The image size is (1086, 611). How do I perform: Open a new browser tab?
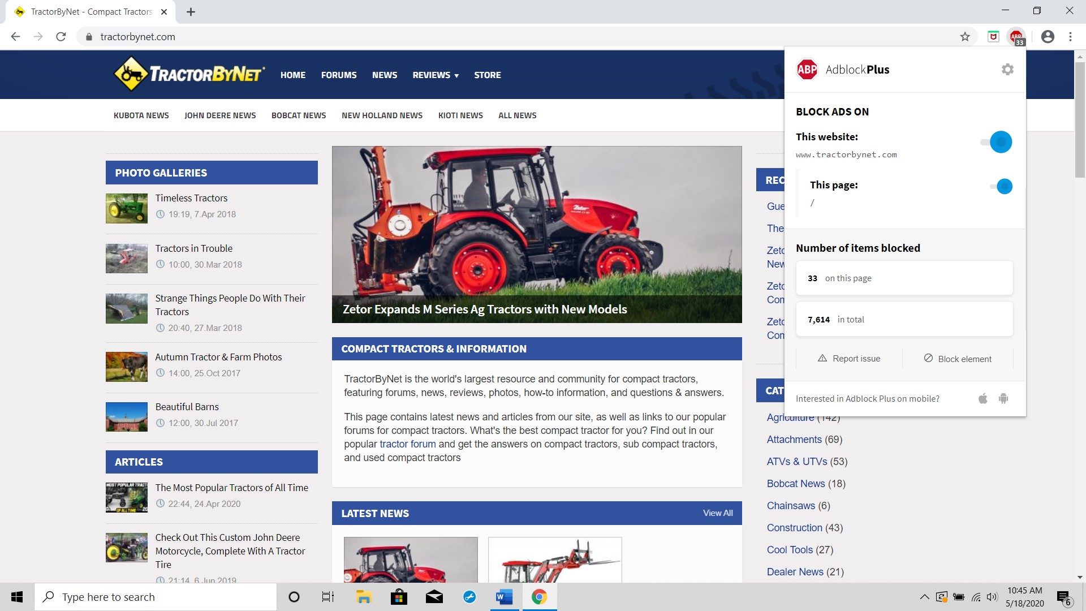(191, 12)
